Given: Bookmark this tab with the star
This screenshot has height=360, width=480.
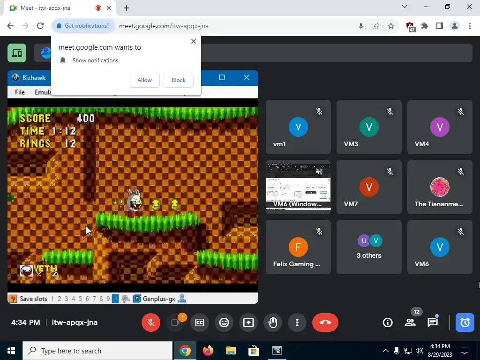Looking at the screenshot, I should click(x=391, y=26).
